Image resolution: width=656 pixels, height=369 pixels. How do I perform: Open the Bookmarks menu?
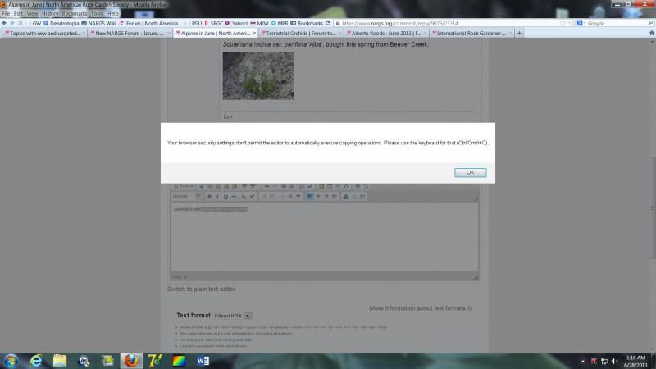tap(75, 14)
